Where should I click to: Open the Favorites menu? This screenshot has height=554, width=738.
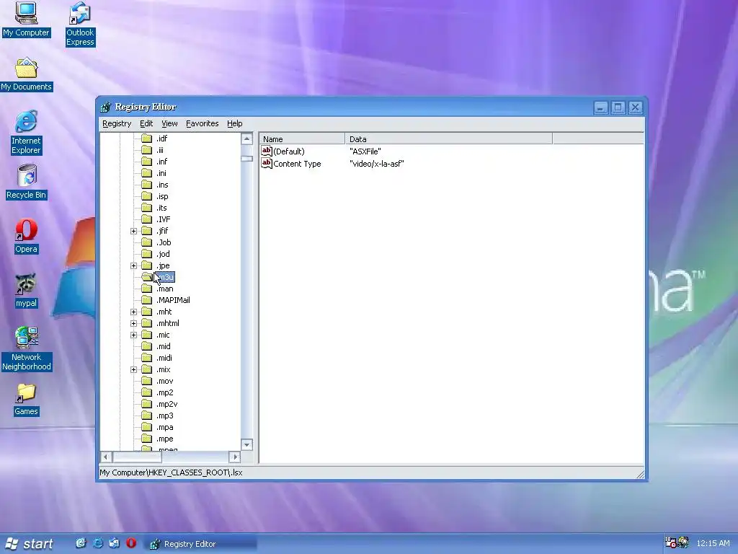203,123
